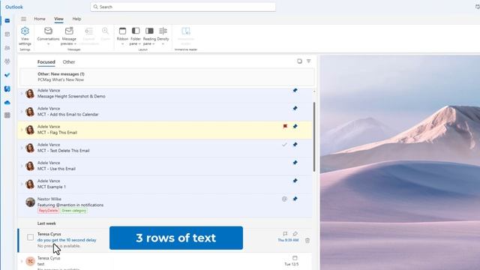Unpin MCT - Flag This Email
The image size is (480, 270).
tap(295, 127)
